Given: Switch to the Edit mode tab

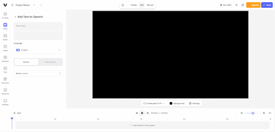Looking at the screenshot, I should (142, 5).
